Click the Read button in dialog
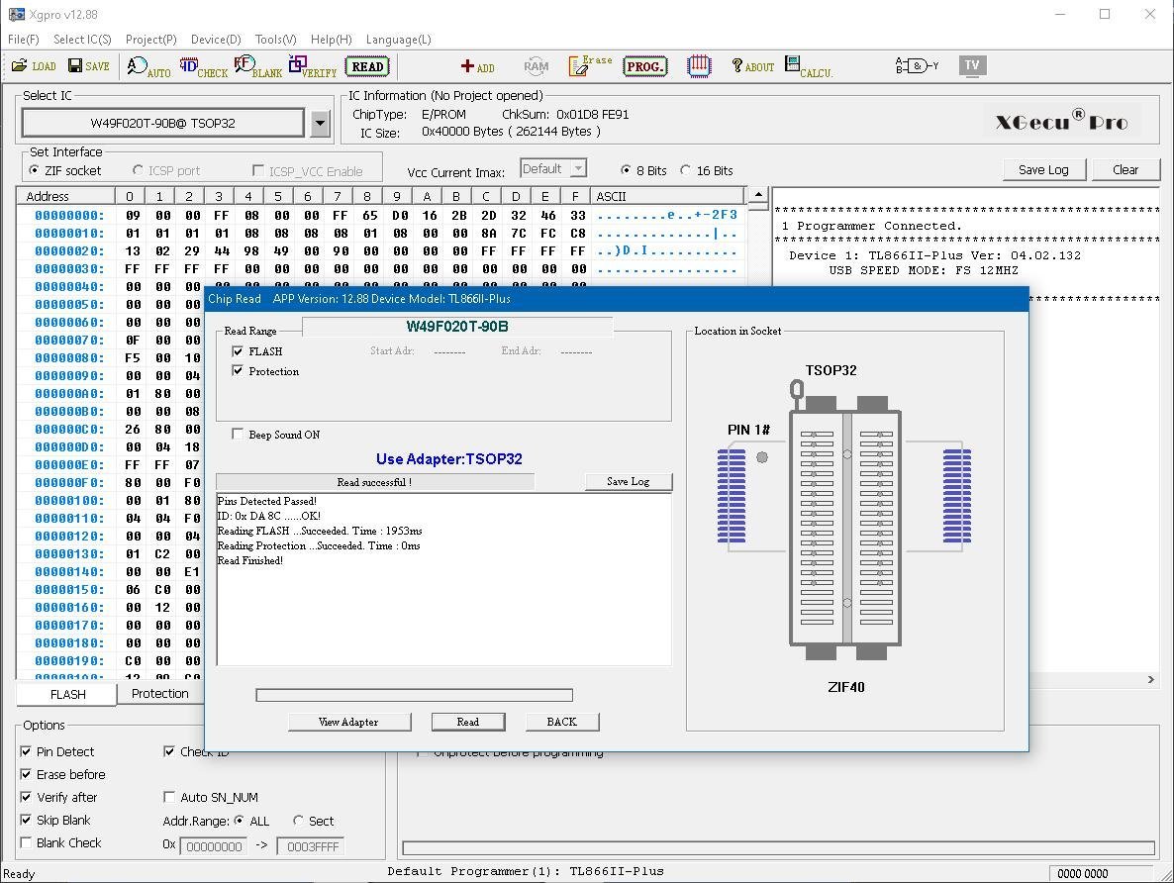This screenshot has width=1174, height=883. coord(468,722)
